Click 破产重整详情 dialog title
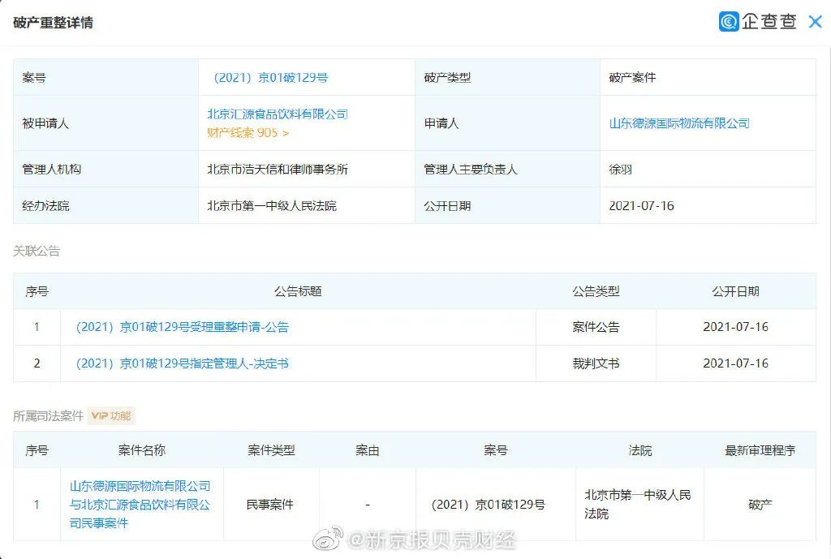This screenshot has height=559, width=831. pos(53,22)
